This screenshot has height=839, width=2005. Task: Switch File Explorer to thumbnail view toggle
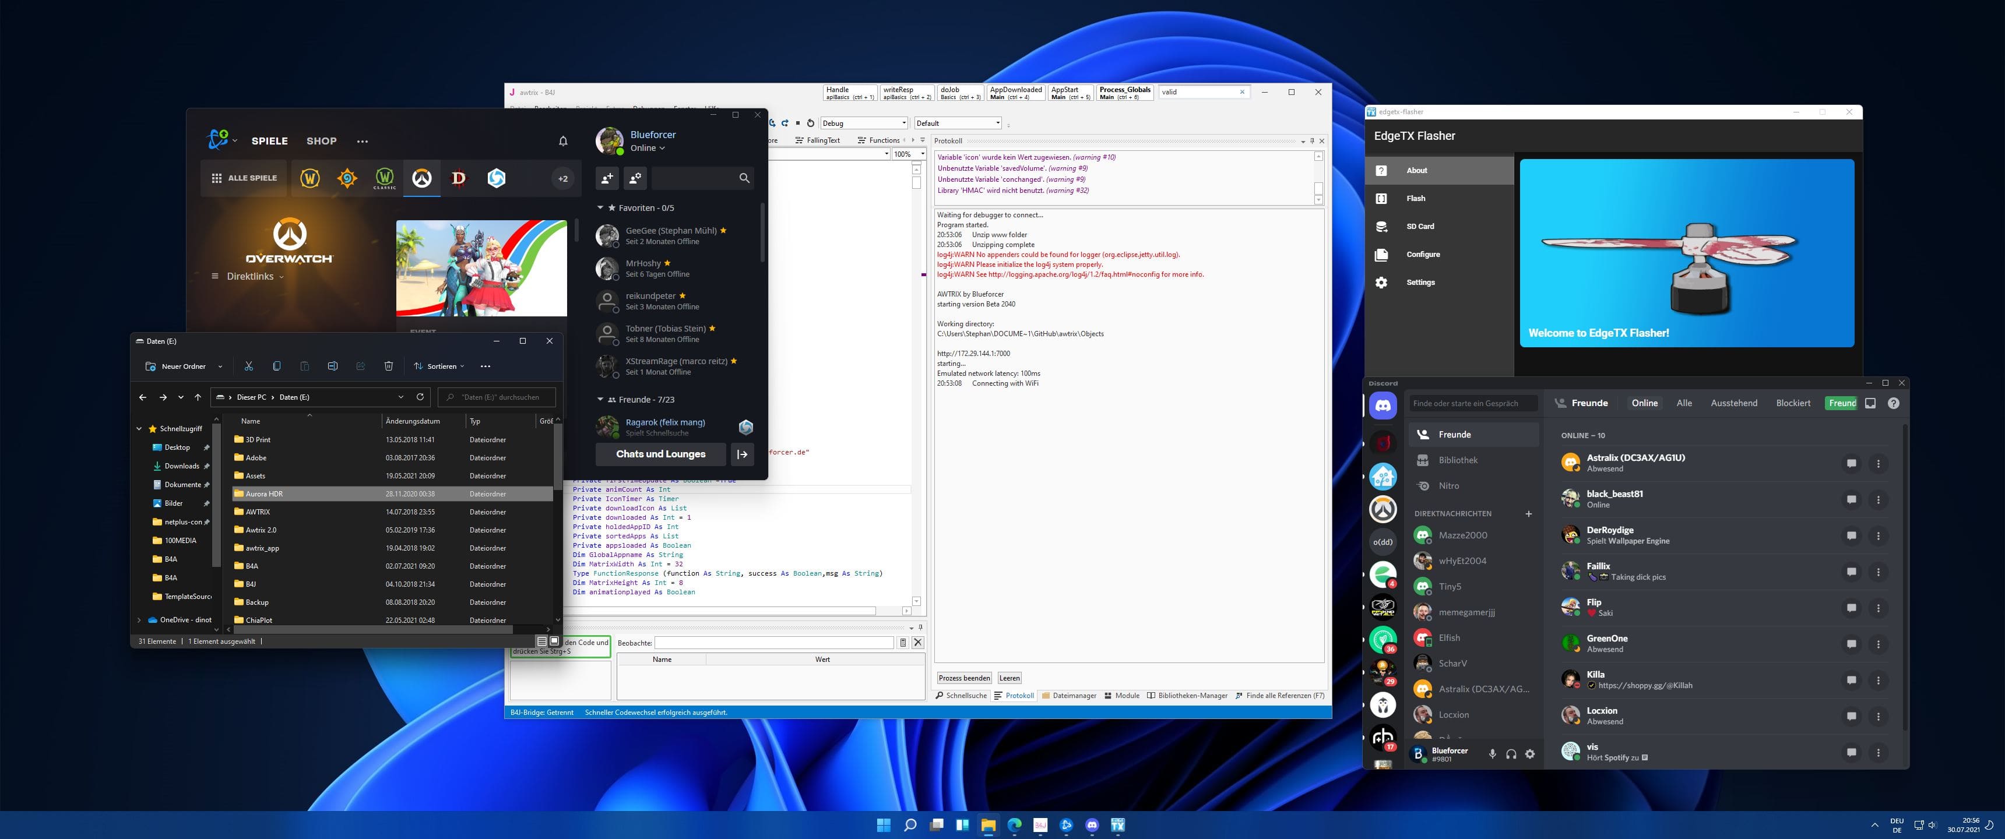[x=554, y=641]
